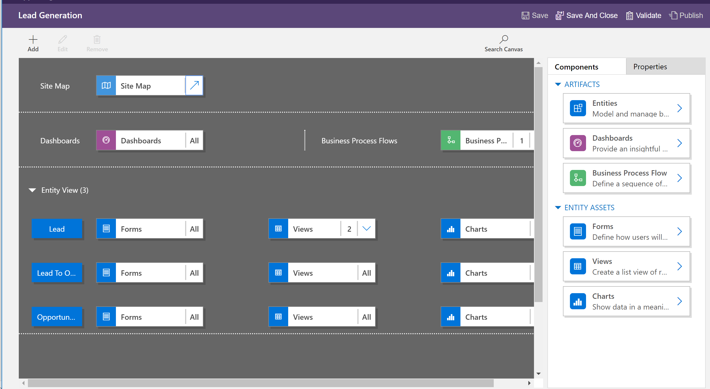Click Lead To O... row Charts icon
Image resolution: width=710 pixels, height=389 pixels.
[x=451, y=273]
